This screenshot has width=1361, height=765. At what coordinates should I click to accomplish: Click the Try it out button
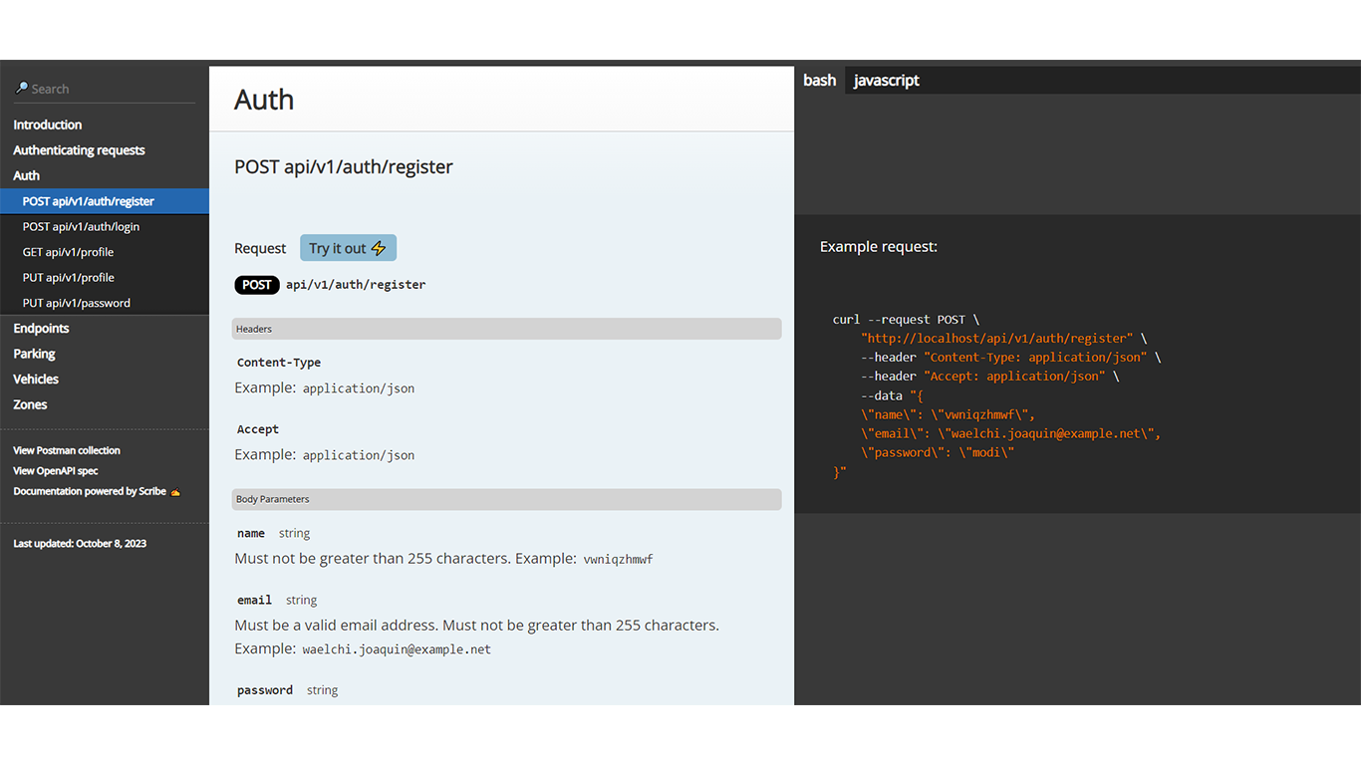click(348, 248)
